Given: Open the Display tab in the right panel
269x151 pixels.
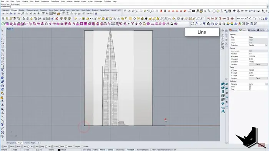Looking at the screenshot, I should (x=252, y=30).
